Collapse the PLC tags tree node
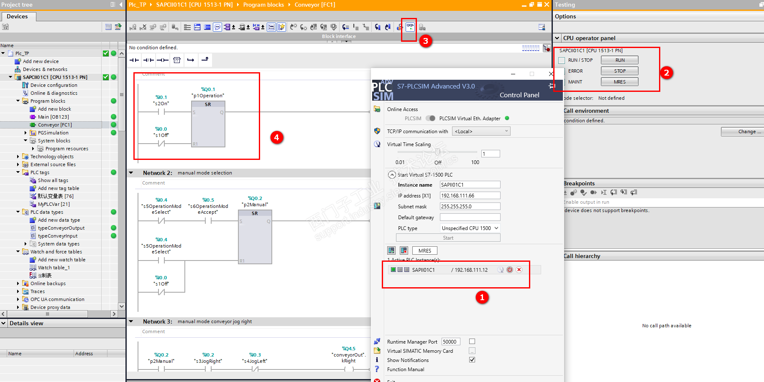This screenshot has width=764, height=382. (18, 172)
